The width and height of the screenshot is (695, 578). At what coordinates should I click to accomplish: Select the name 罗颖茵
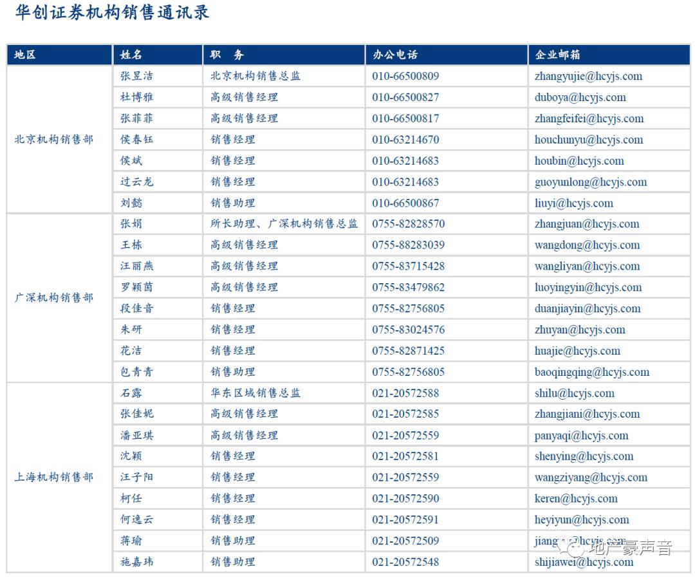(136, 288)
